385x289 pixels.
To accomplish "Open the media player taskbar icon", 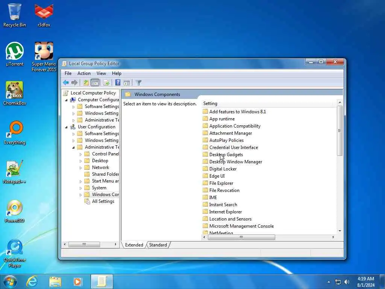I will pyautogui.click(x=77, y=281).
